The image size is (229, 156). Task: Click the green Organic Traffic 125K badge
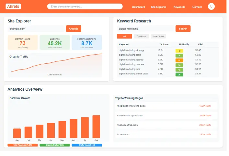[54, 145]
